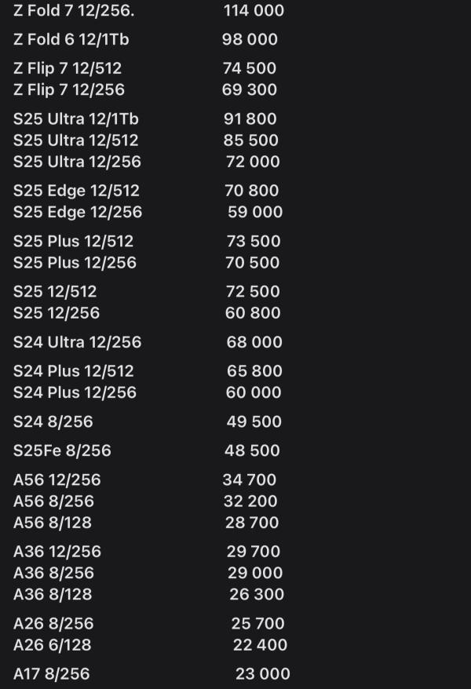Select the 114 000 price
The height and width of the screenshot is (689, 471).
(254, 11)
